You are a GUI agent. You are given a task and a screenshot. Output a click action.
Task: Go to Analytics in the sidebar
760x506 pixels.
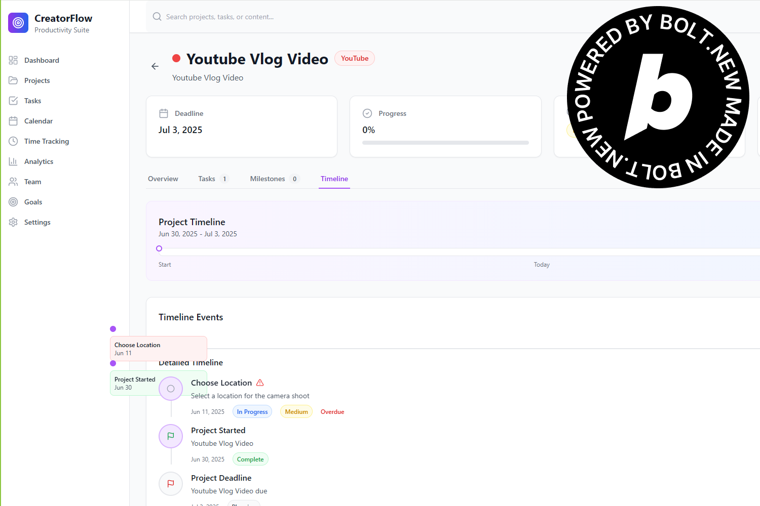tap(39, 161)
